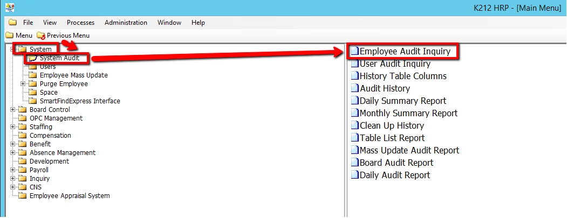Click the Menu toolbar folder icon

(x=9, y=36)
